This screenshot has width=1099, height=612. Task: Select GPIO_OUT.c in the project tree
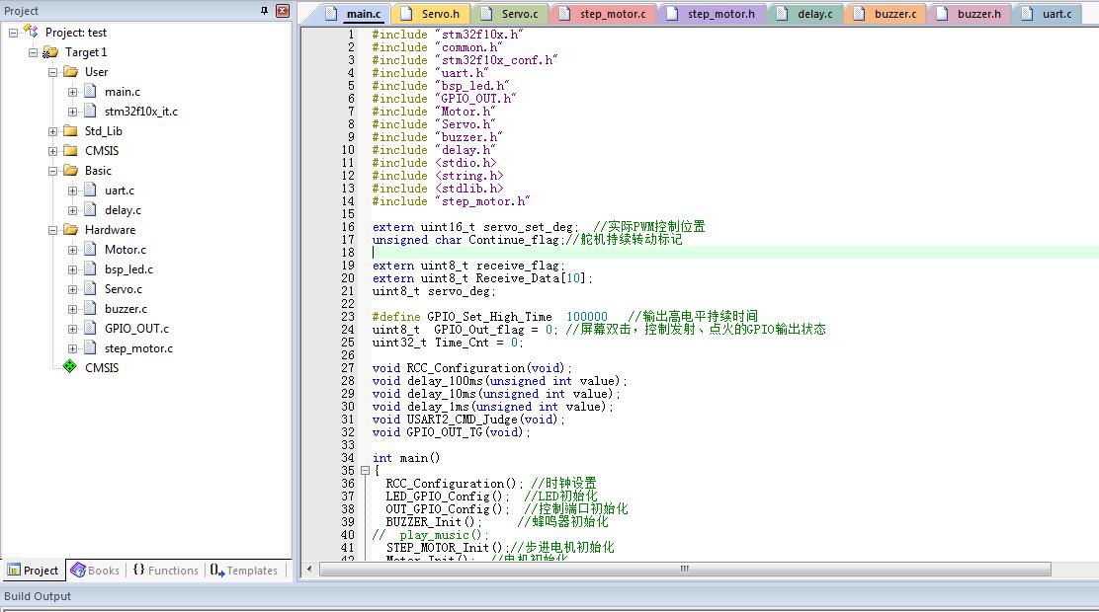[136, 329]
